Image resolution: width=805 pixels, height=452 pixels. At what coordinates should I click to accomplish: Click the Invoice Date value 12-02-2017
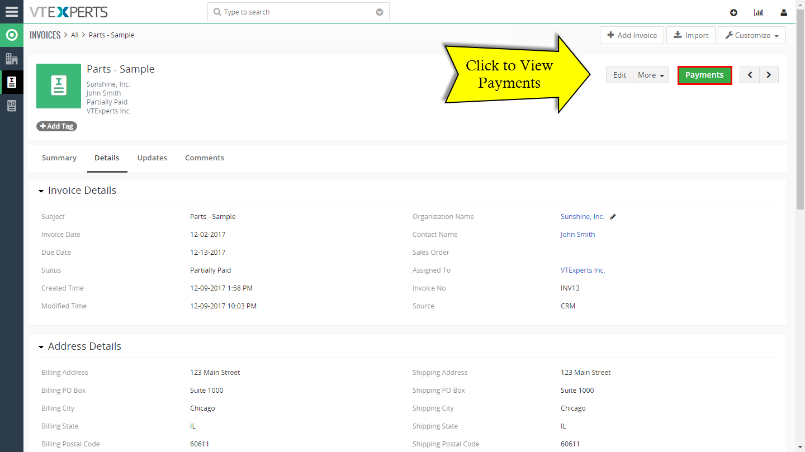coord(208,235)
